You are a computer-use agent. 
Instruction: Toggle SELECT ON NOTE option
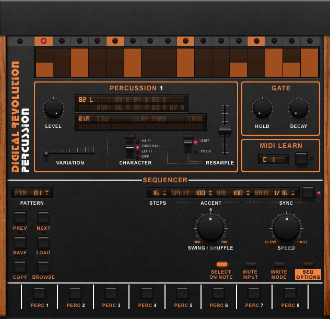pos(222,265)
